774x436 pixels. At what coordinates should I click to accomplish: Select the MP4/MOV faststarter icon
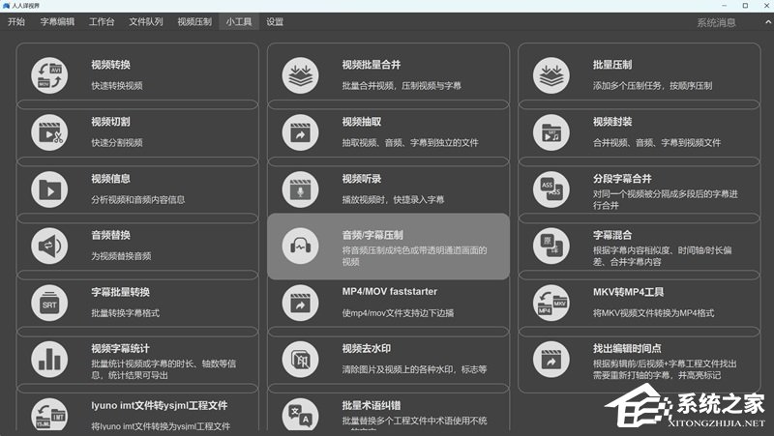coord(300,303)
